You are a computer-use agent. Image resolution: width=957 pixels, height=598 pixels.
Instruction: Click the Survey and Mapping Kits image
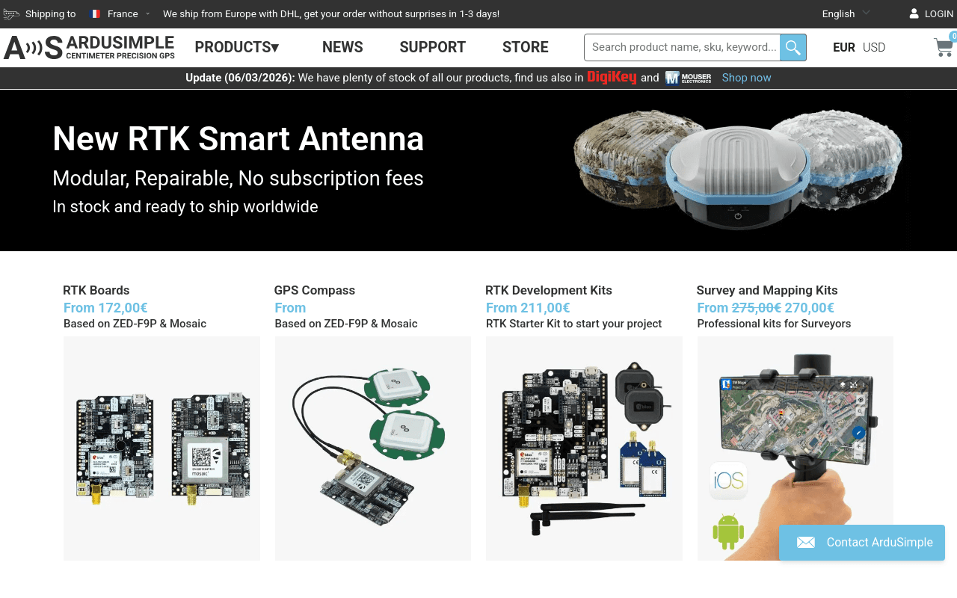point(796,449)
